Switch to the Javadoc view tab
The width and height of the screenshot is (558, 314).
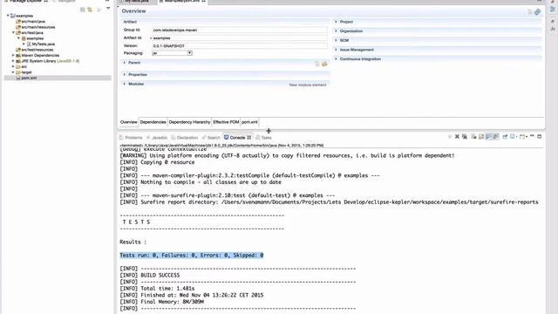[x=157, y=138]
